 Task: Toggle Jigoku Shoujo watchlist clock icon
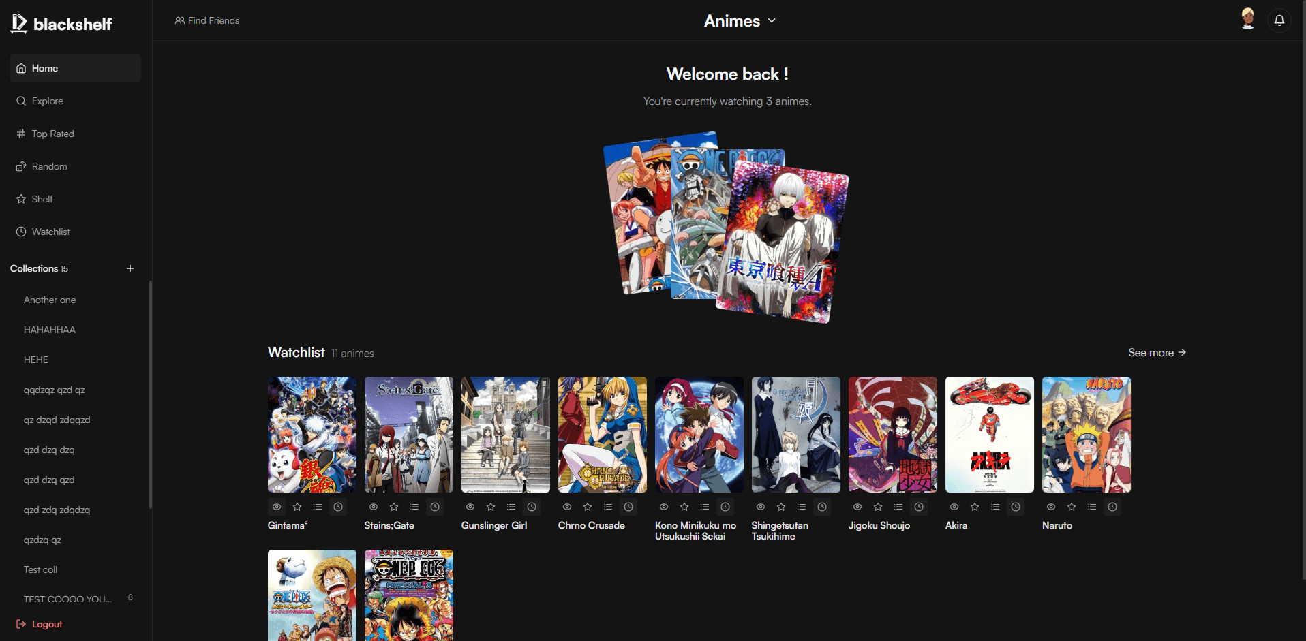[x=919, y=507]
